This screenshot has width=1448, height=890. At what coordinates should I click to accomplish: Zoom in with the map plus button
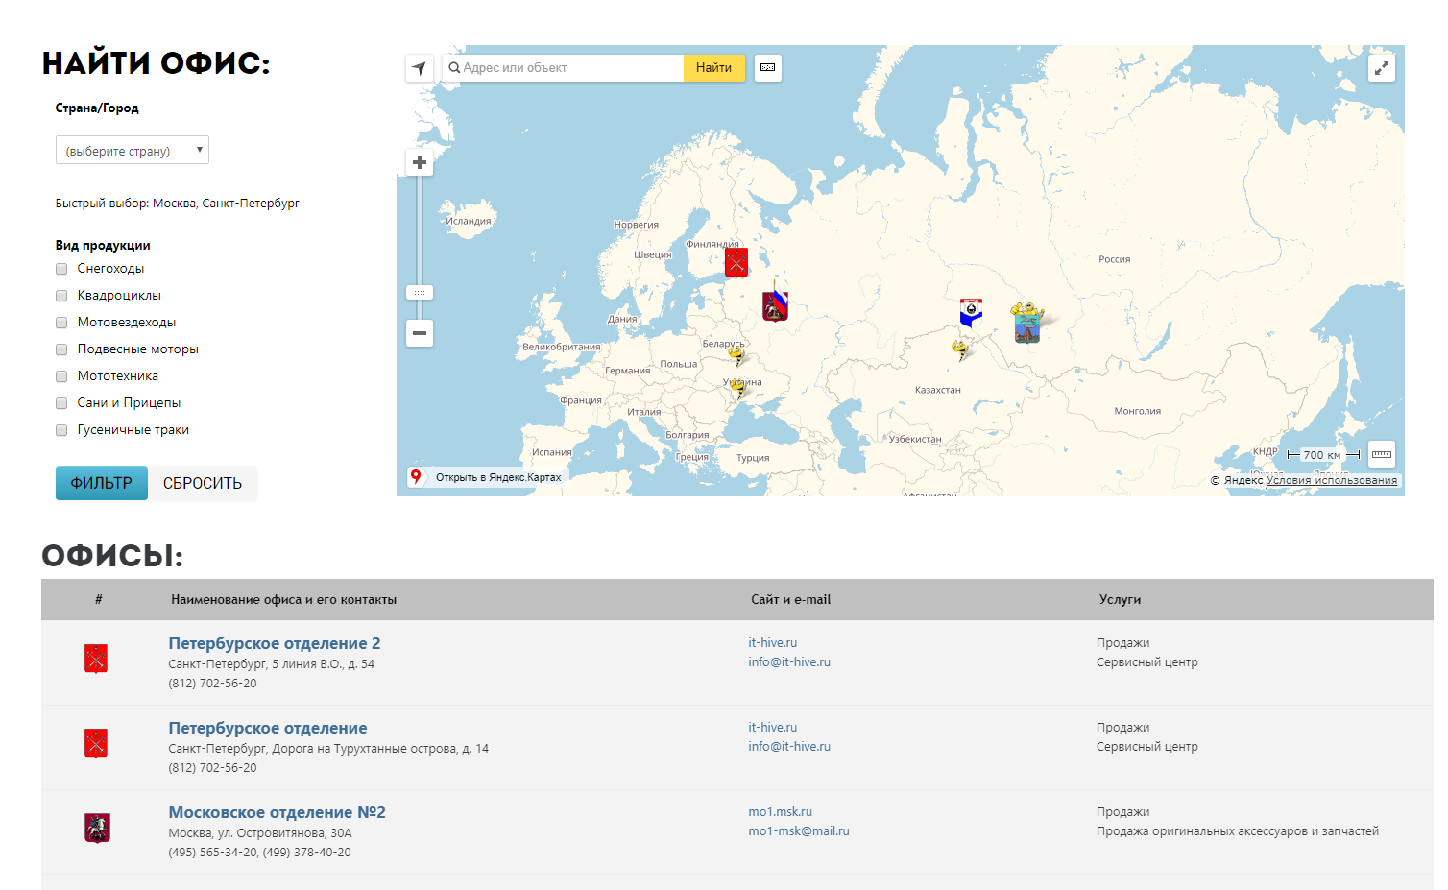[x=420, y=162]
